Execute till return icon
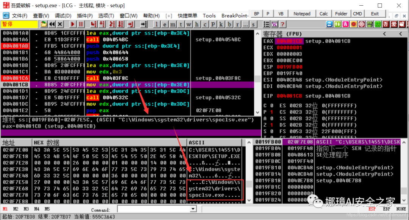Screen dimensions: 409x220 130,24
